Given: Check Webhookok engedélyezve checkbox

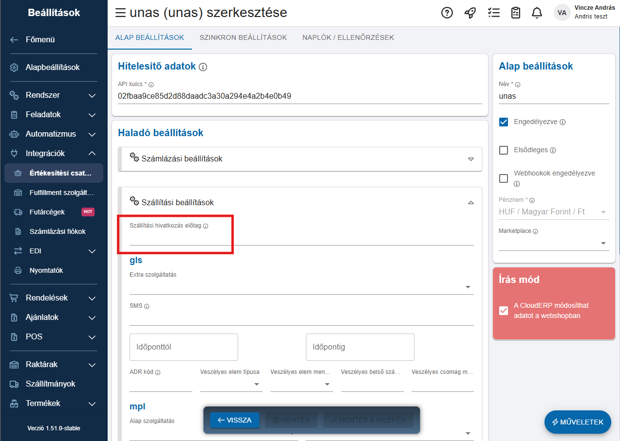Looking at the screenshot, I should pos(504,178).
